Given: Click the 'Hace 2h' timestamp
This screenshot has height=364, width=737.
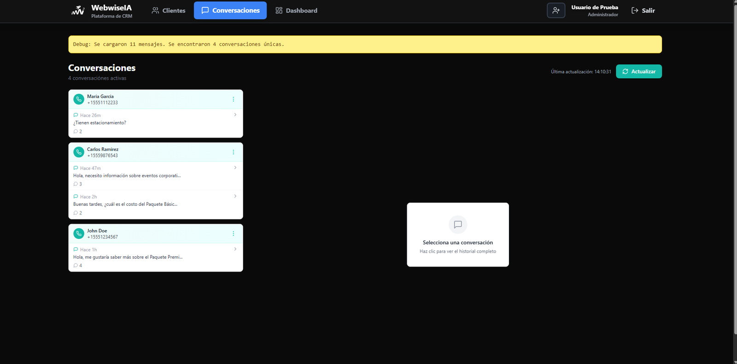Looking at the screenshot, I should [88, 197].
